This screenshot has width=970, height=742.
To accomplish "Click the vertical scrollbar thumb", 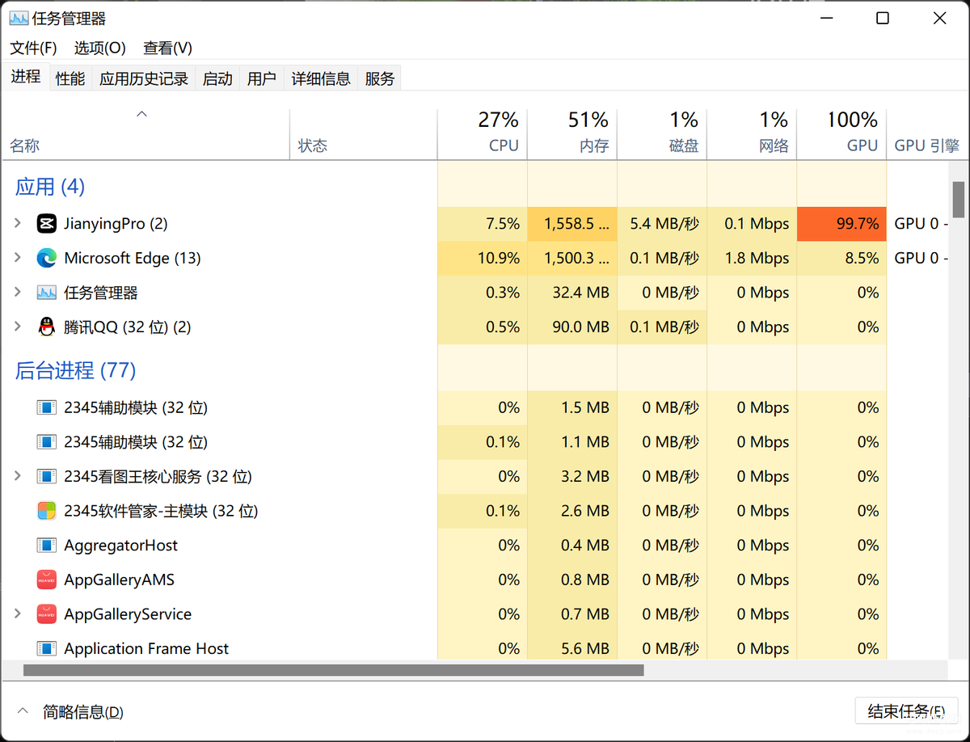I will click(959, 200).
